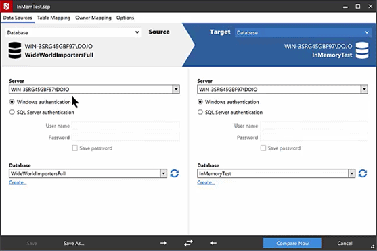The width and height of the screenshot is (377, 251).
Task: Click the source database name field
Action: 85,173
